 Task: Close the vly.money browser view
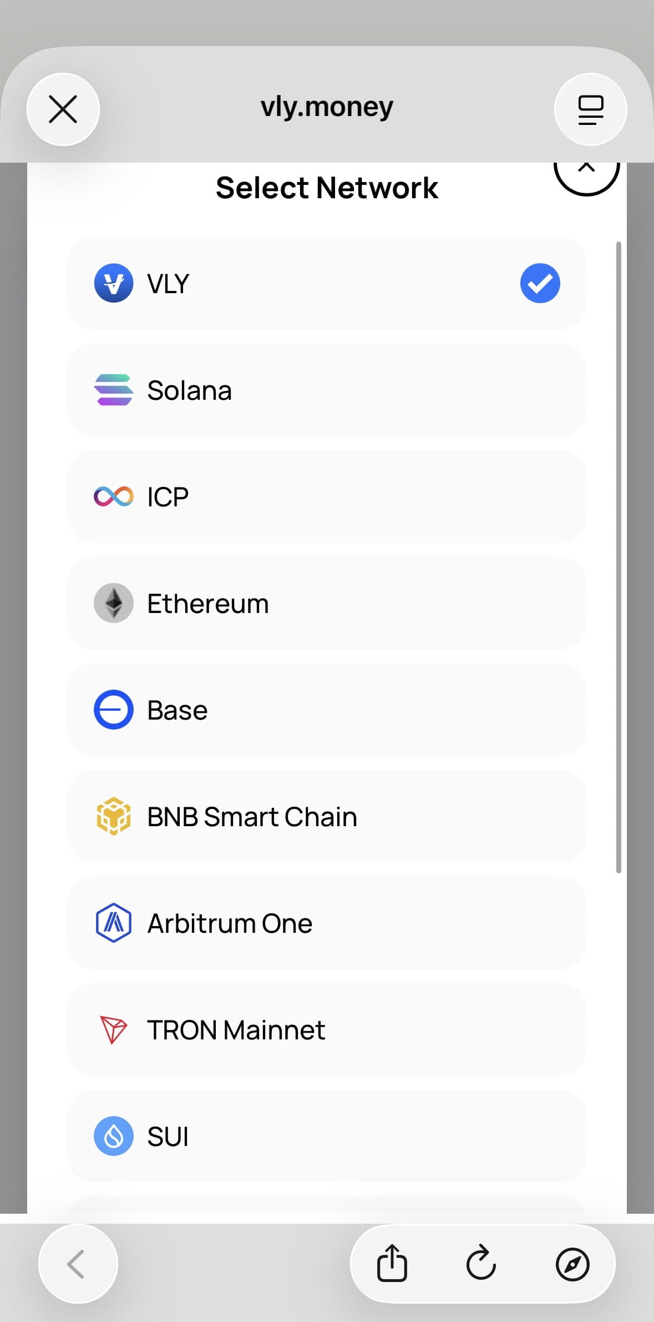pyautogui.click(x=63, y=109)
